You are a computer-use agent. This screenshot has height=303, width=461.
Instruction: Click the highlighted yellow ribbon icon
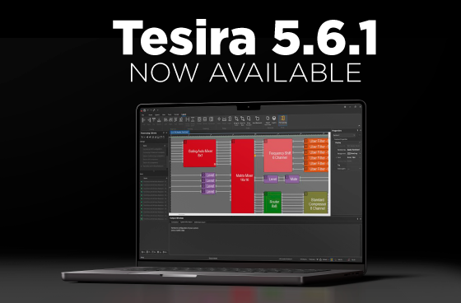tap(282, 120)
